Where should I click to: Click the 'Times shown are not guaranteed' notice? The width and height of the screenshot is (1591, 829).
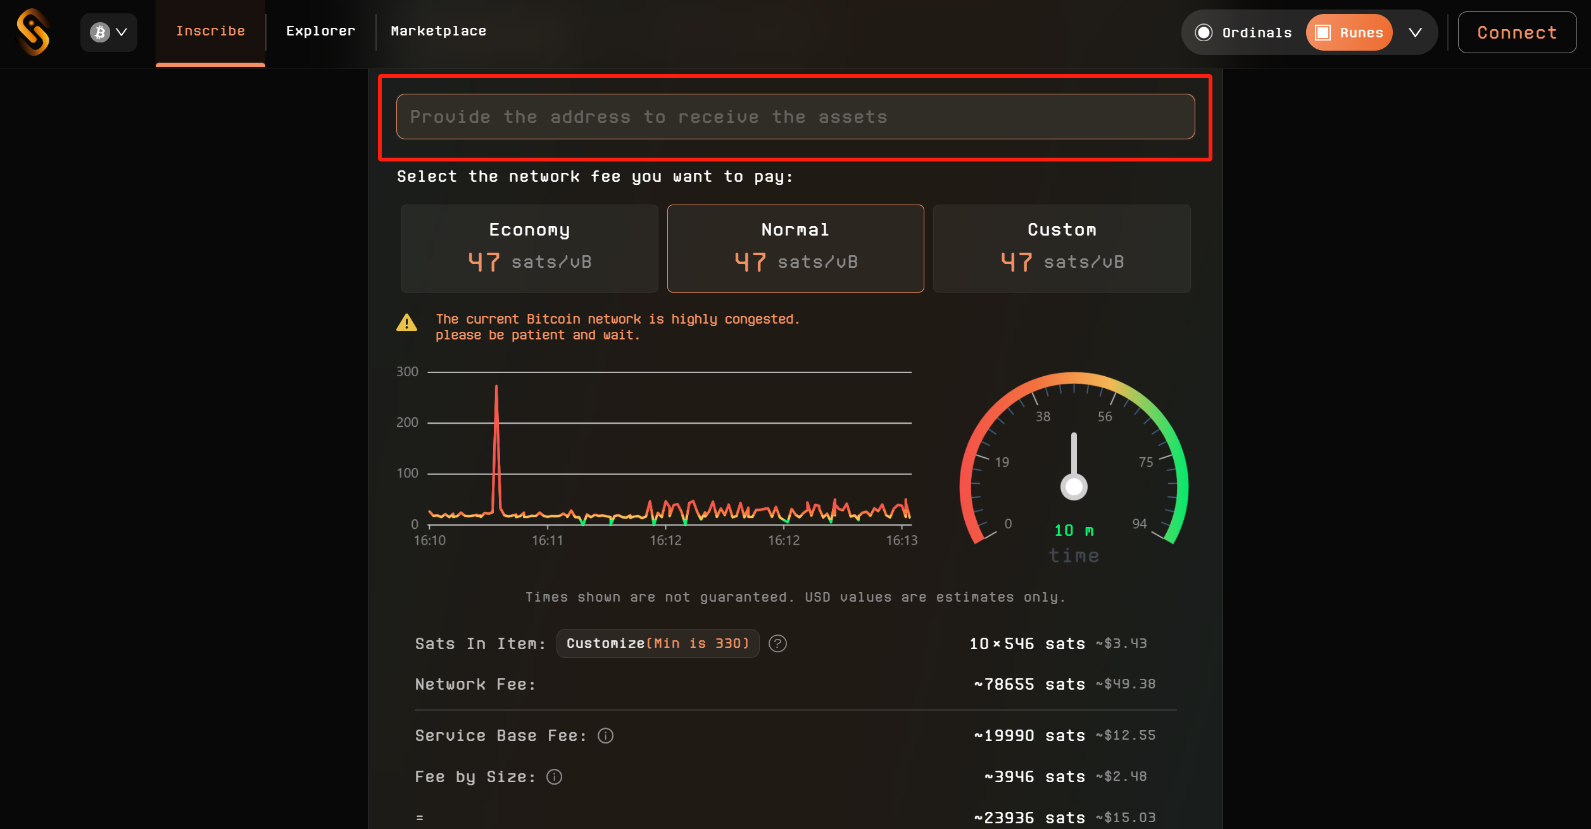click(x=795, y=597)
